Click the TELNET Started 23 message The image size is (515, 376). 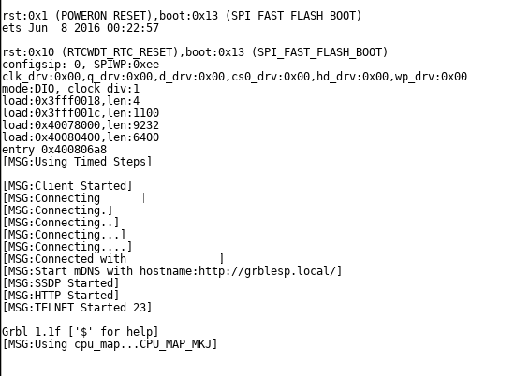click(x=77, y=307)
